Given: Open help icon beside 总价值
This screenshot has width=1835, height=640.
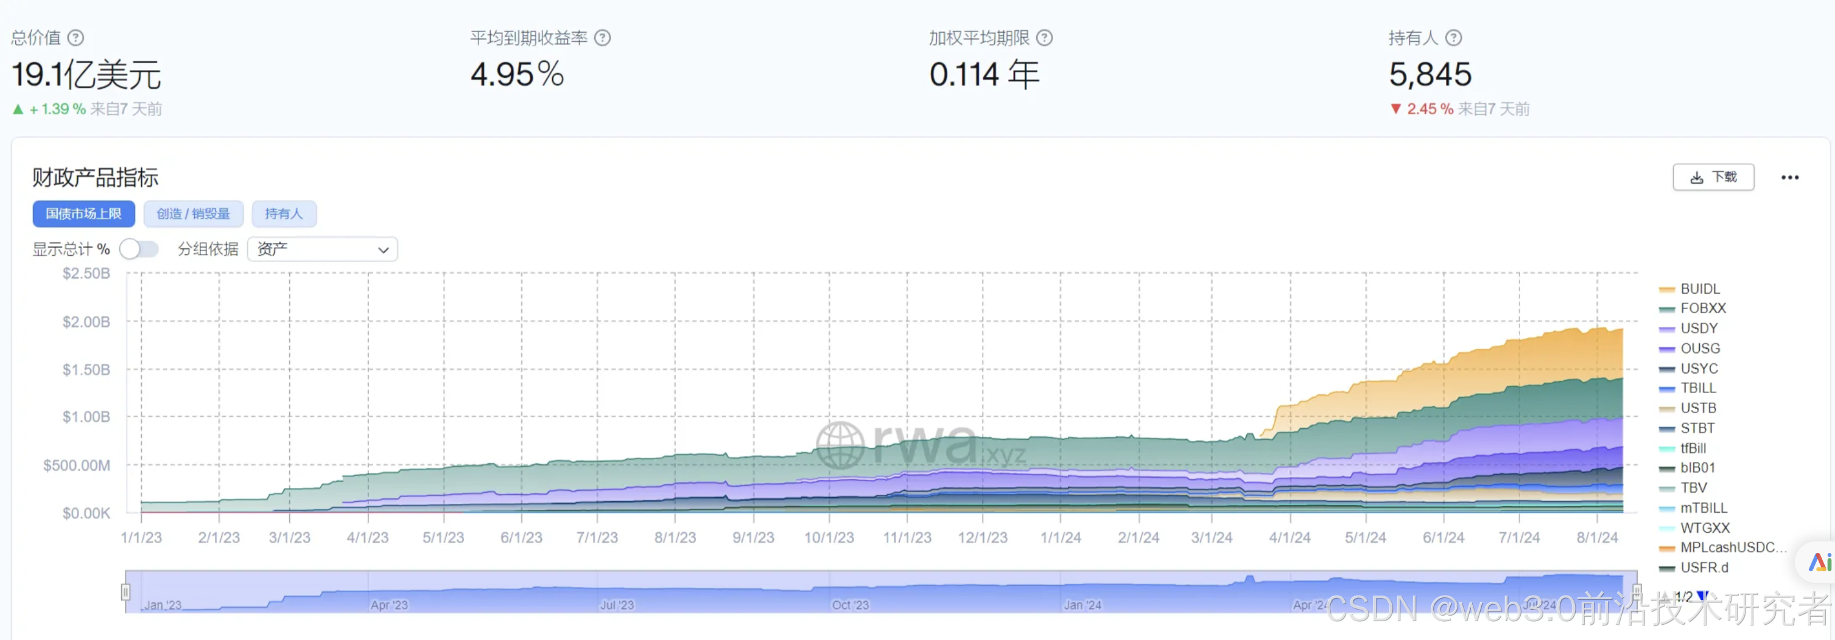Looking at the screenshot, I should 75,38.
